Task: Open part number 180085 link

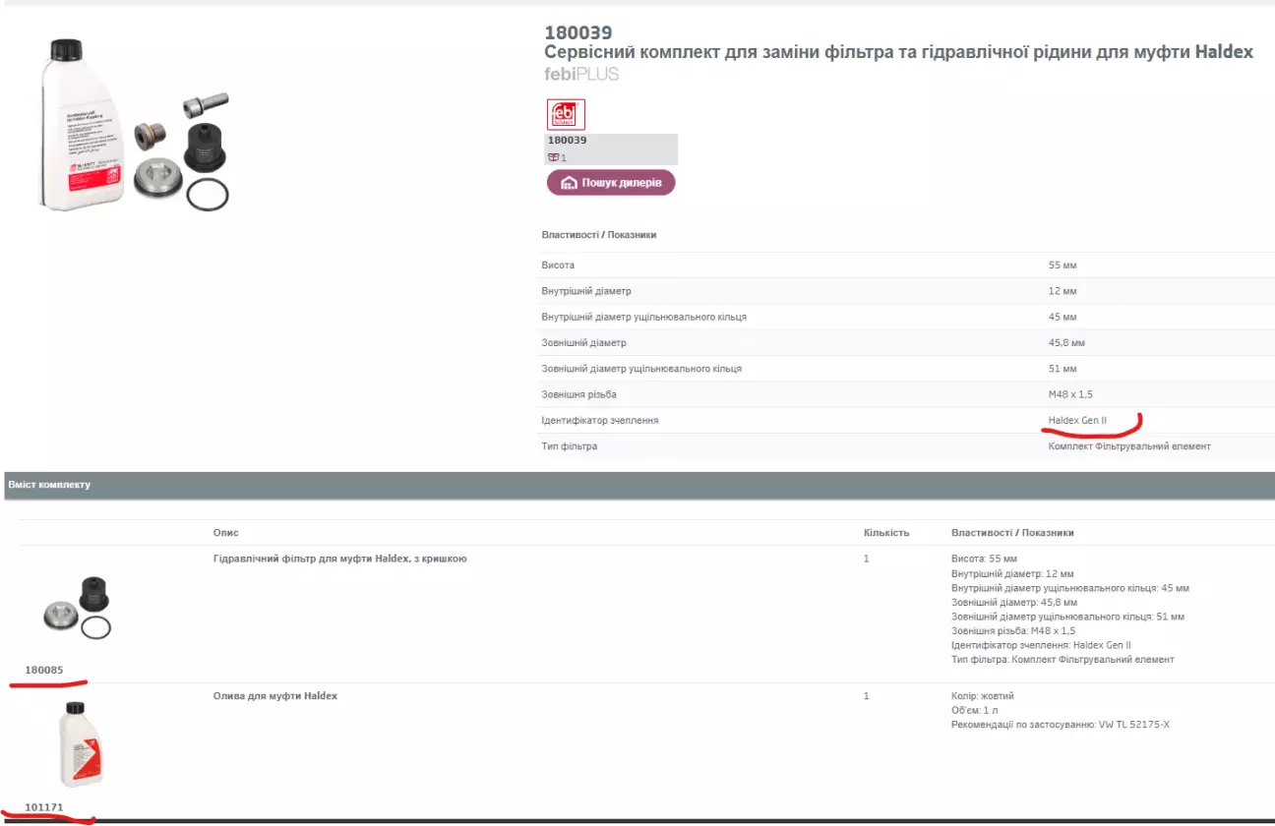Action: coord(44,670)
